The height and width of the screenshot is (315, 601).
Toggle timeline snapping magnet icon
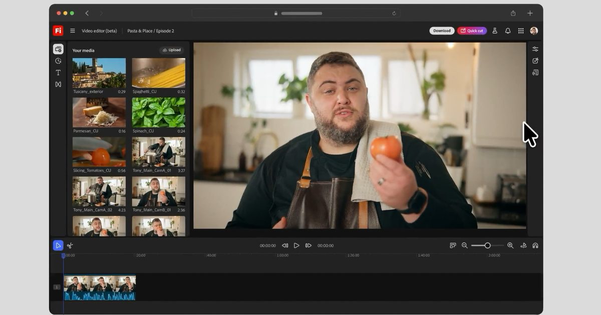pyautogui.click(x=523, y=245)
